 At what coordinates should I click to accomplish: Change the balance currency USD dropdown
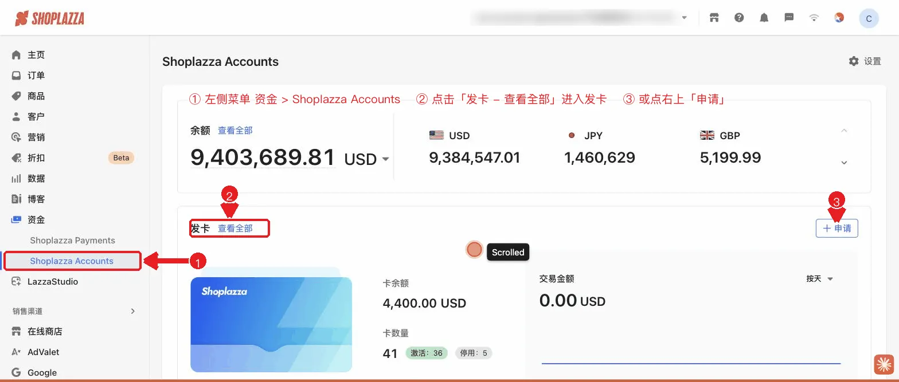coord(367,159)
